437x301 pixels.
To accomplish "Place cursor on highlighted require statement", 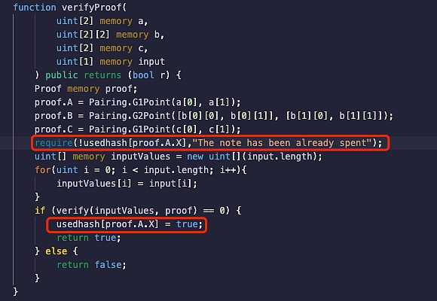I will point(209,143).
